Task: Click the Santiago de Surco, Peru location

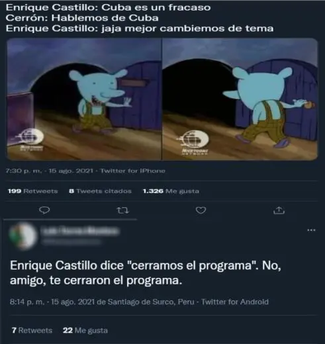Action: coord(151,302)
